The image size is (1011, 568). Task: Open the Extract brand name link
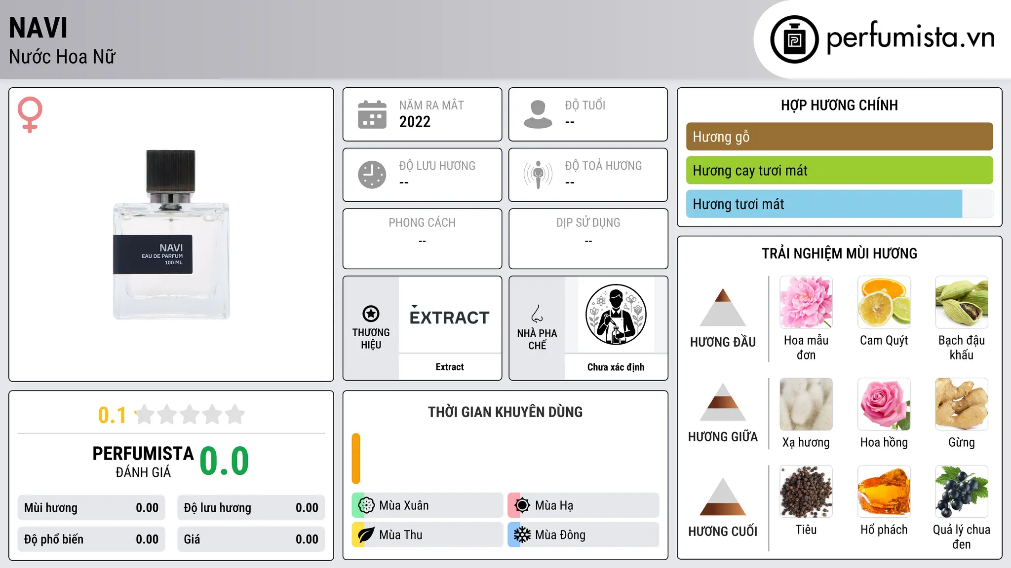tap(450, 367)
